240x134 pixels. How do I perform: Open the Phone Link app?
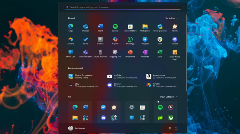pos(70,54)
